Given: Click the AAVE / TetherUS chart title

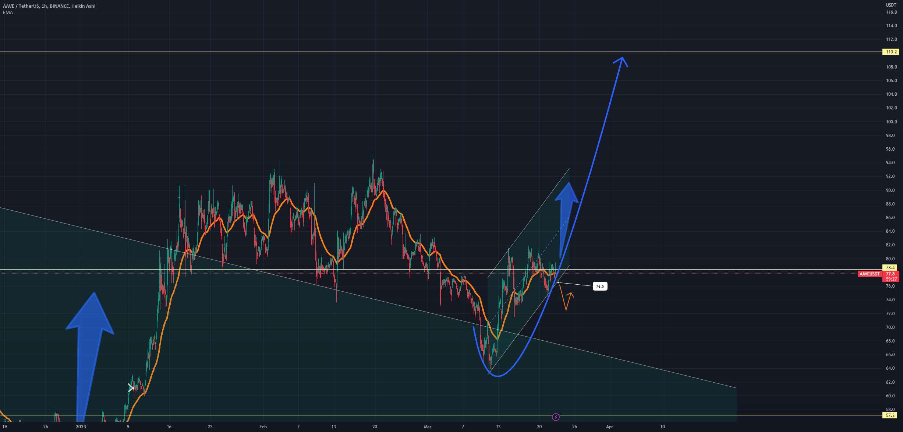Looking at the screenshot, I should pyautogui.click(x=49, y=6).
